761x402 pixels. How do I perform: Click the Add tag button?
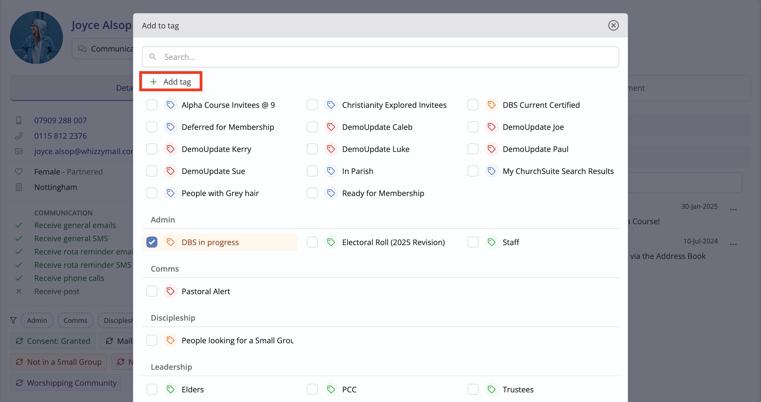(x=171, y=81)
